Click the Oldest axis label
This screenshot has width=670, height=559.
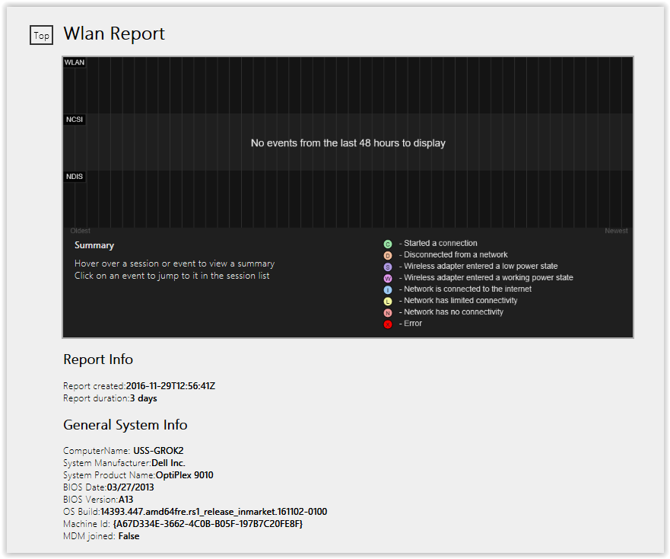[81, 231]
